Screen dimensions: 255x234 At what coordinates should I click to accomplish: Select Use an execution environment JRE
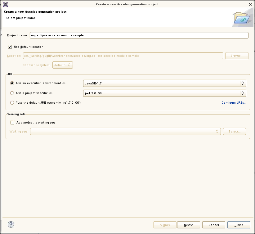pyautogui.click(x=12, y=83)
